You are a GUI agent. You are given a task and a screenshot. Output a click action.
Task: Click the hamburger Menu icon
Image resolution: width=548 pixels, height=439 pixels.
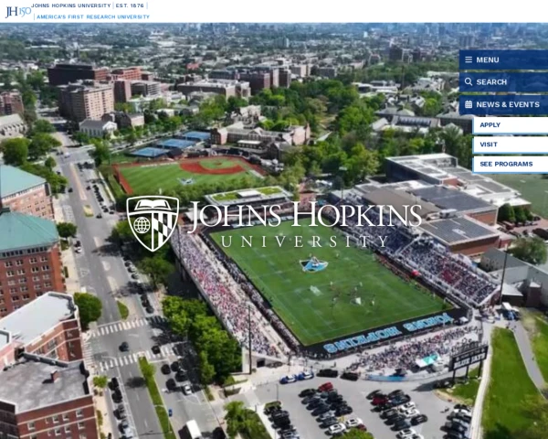point(469,59)
